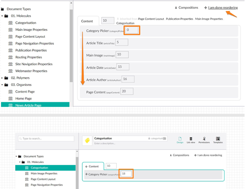Select Page Navigation Properties in the tree with search box

click(47, 185)
